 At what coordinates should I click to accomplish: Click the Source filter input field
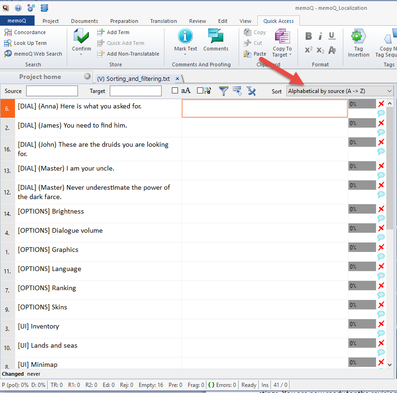click(52, 91)
